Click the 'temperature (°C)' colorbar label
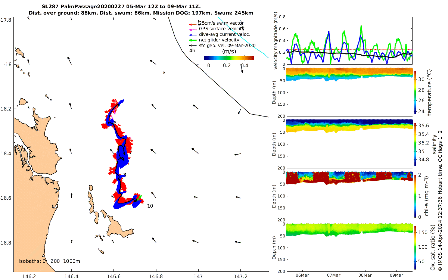The image size is (448, 280). [430, 92]
